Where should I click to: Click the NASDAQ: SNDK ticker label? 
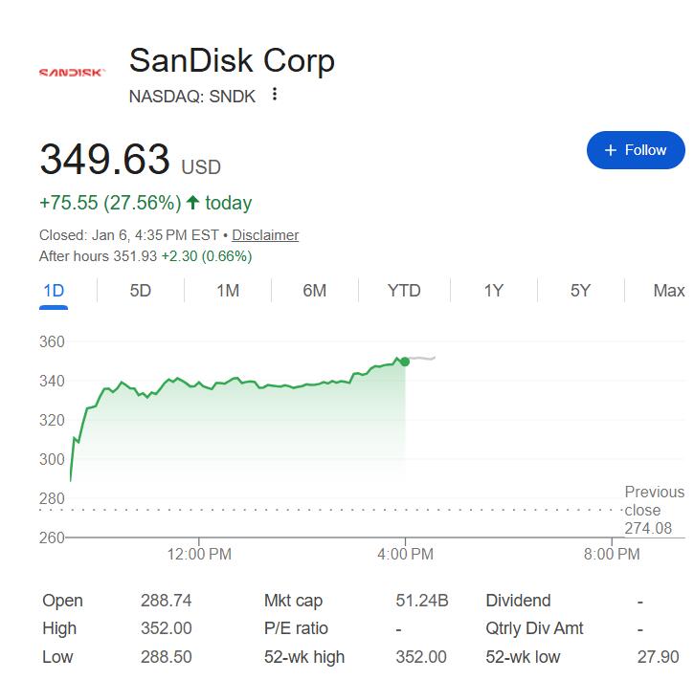tap(192, 96)
